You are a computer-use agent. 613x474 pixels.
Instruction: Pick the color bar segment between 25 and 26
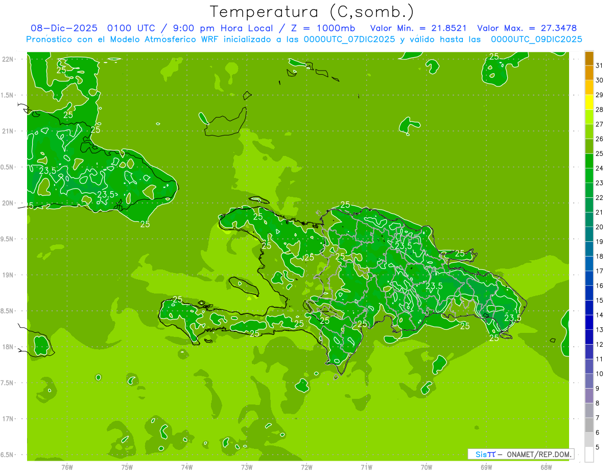(x=589, y=146)
